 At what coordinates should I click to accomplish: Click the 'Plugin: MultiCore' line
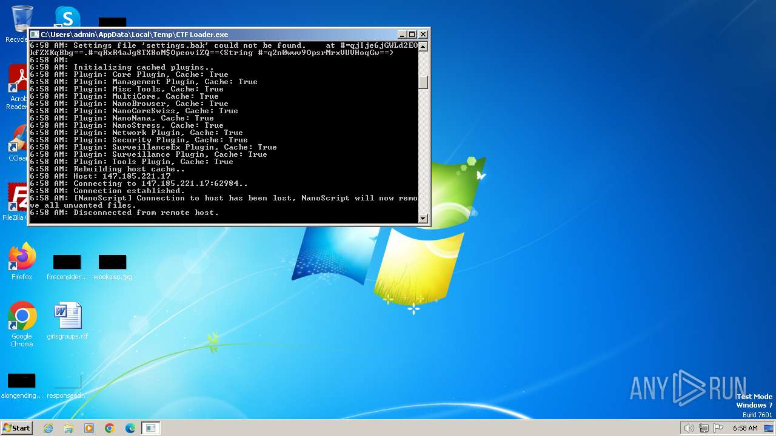(x=124, y=96)
